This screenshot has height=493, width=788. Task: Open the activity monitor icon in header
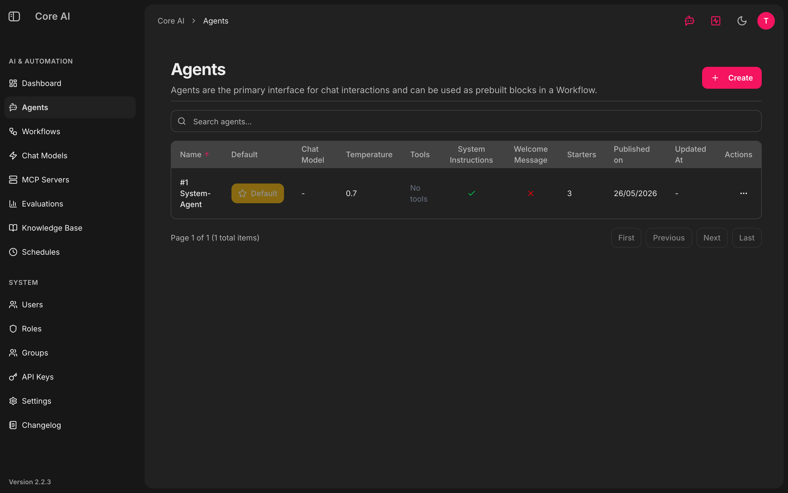pos(716,21)
